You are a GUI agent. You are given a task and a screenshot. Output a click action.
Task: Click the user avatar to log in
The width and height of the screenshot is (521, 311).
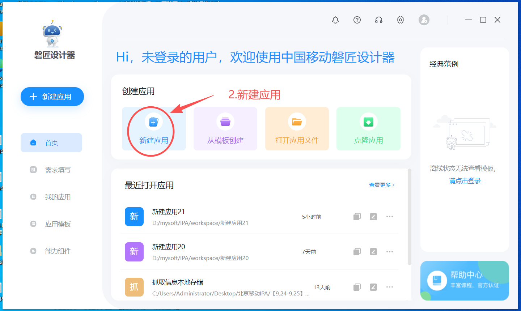[x=424, y=20]
